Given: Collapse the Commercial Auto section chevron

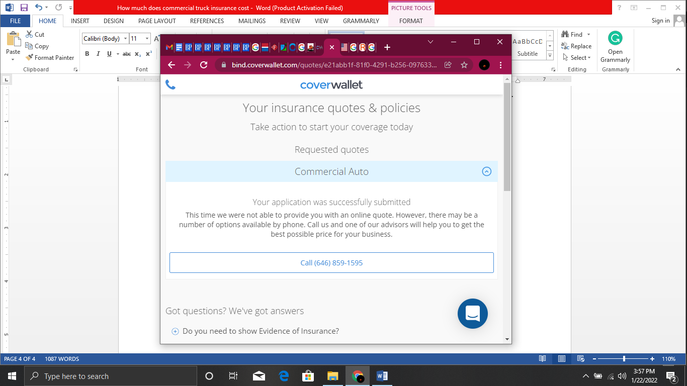Looking at the screenshot, I should 486,171.
